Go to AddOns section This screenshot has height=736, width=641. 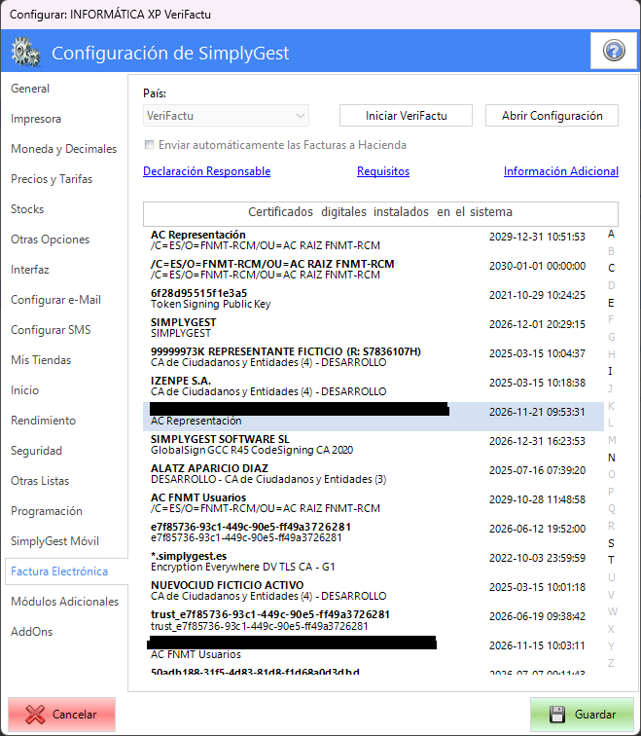32,632
